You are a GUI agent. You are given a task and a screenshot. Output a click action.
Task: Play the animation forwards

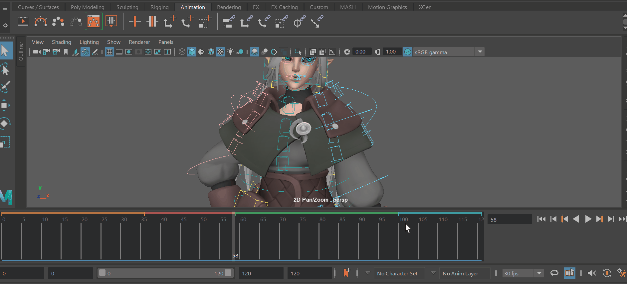click(588, 219)
